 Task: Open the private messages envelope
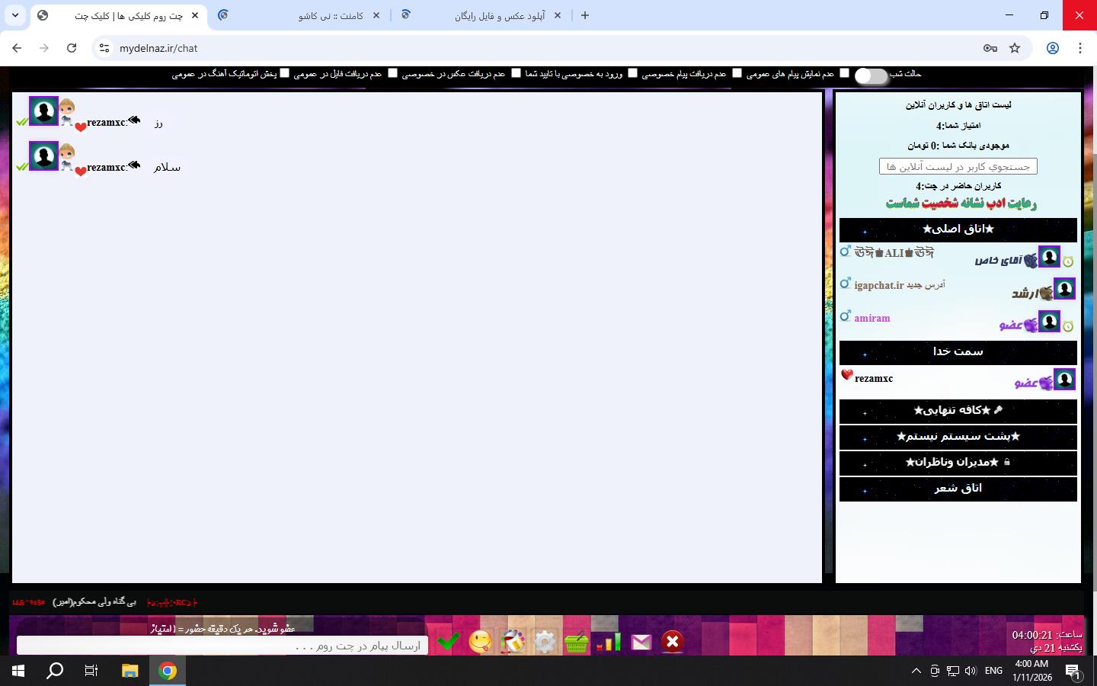click(x=641, y=643)
